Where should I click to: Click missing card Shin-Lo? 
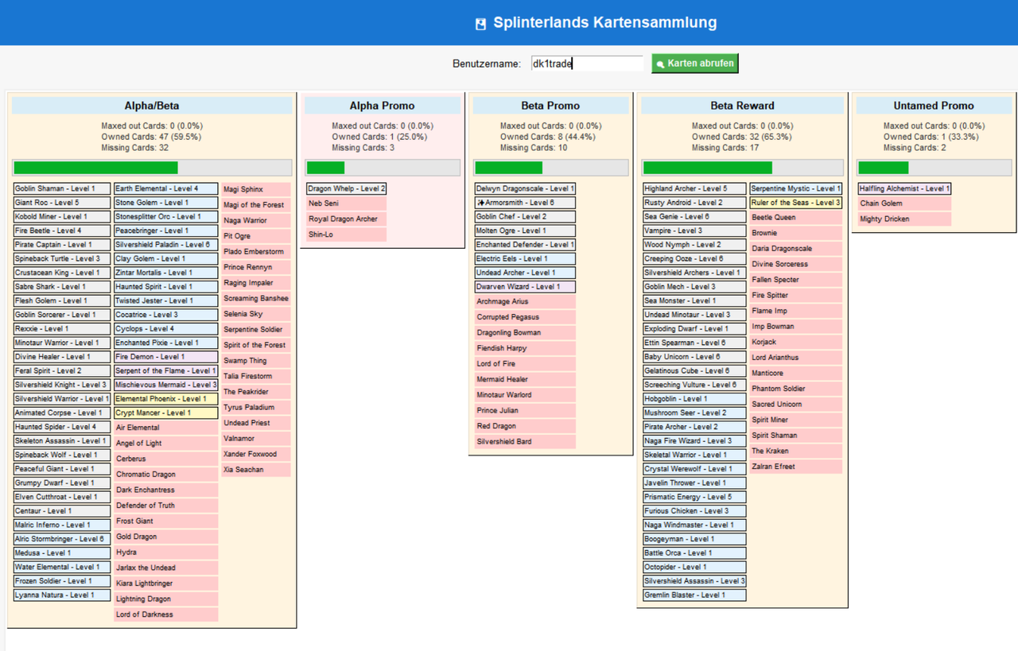coord(347,234)
